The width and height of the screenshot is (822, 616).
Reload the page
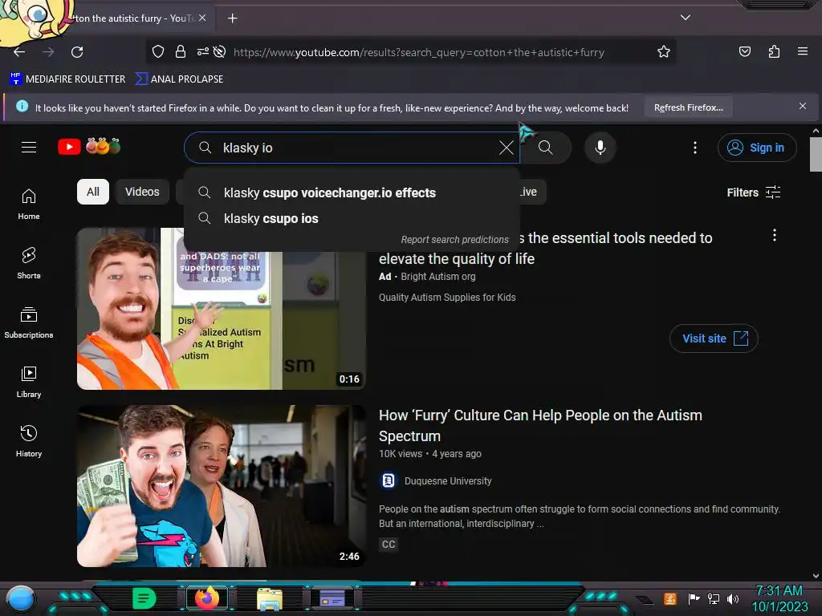click(77, 52)
